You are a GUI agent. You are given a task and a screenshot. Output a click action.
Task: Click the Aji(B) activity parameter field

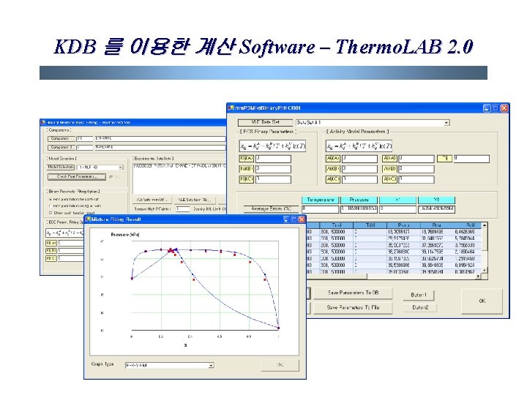(416, 169)
